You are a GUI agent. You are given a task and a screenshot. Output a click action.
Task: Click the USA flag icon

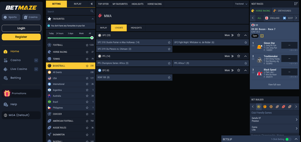(x=49, y=78)
